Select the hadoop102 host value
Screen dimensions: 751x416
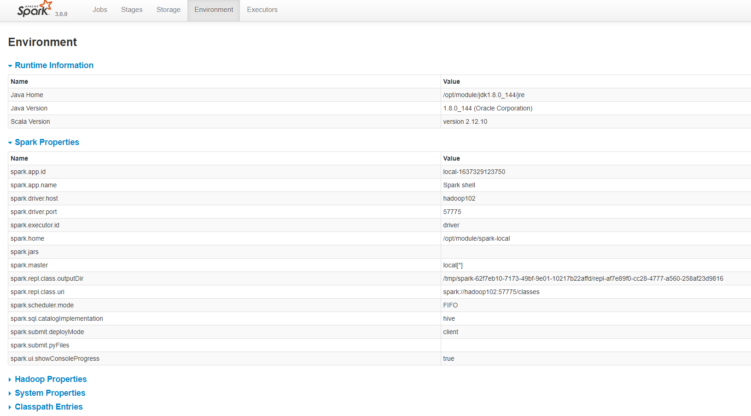(x=459, y=198)
